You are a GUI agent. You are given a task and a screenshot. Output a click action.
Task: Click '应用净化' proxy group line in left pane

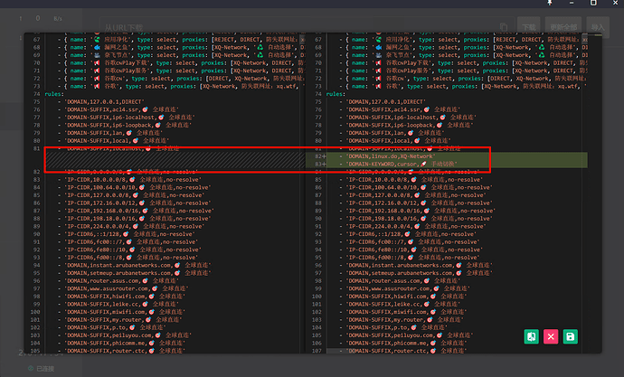click(182, 40)
